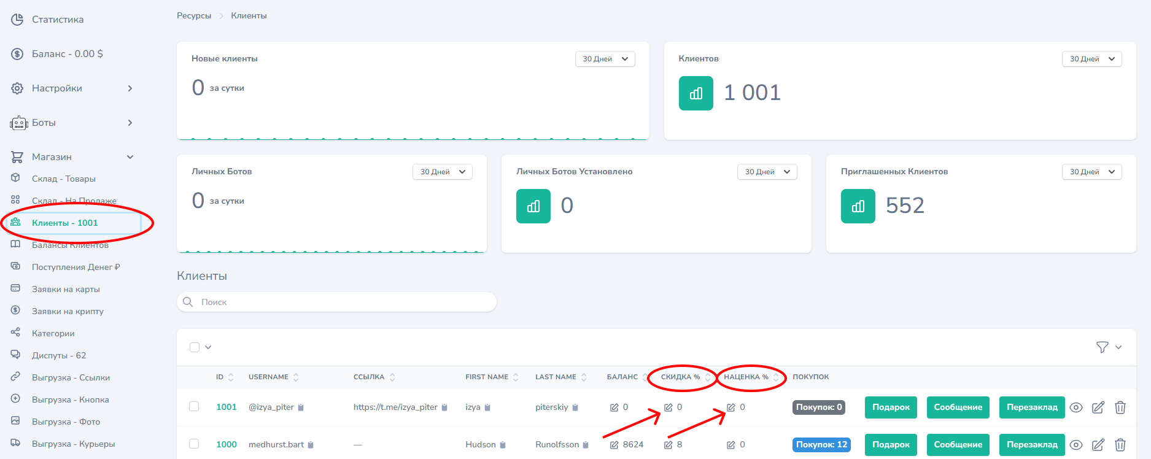Expand the filter options chevron
The height and width of the screenshot is (459, 1151).
tap(1118, 347)
